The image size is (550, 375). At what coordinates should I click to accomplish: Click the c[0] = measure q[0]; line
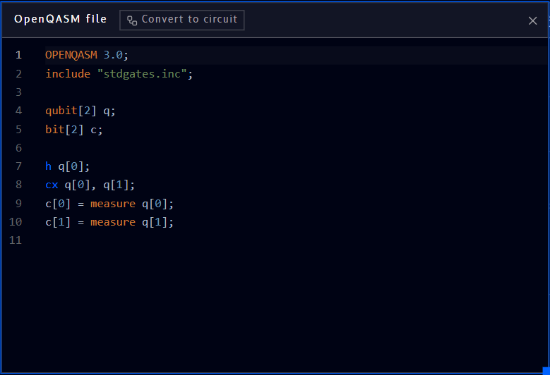coord(109,204)
